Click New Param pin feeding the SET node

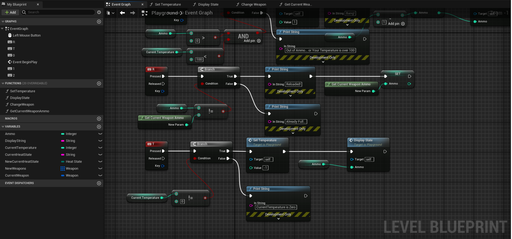374,91
